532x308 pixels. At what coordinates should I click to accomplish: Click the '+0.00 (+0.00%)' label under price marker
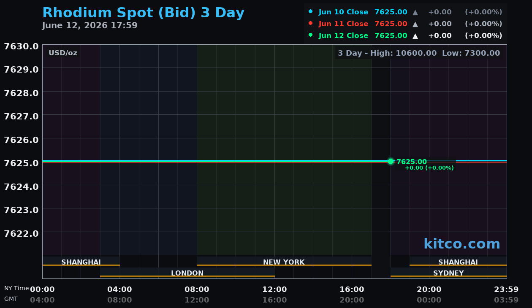click(429, 168)
